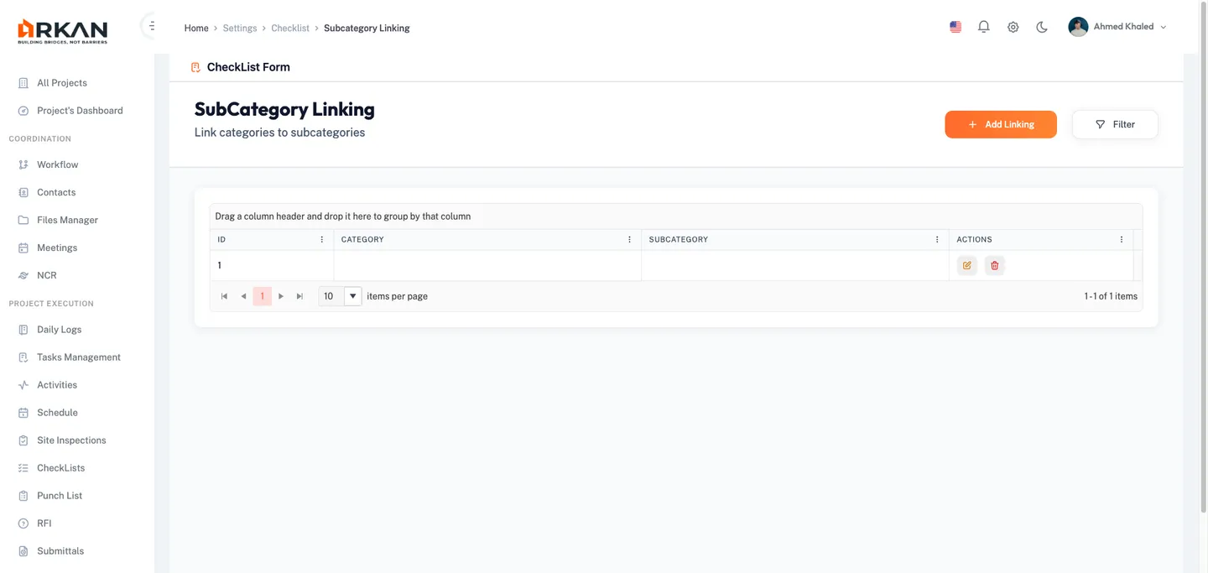Toggle the ID column menu in the table

click(x=321, y=239)
